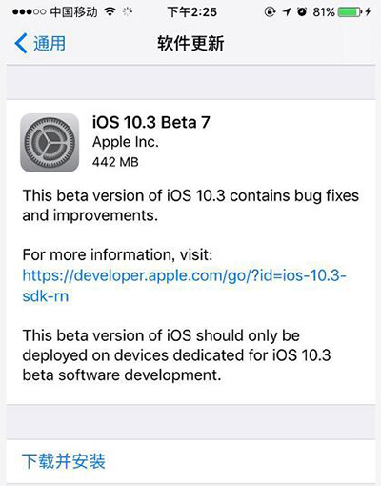The width and height of the screenshot is (381, 486).
Task: Tap the bug fixes description paragraph
Action: pos(190,205)
